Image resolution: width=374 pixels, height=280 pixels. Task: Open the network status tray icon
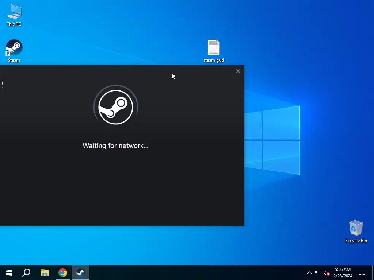(x=318, y=273)
